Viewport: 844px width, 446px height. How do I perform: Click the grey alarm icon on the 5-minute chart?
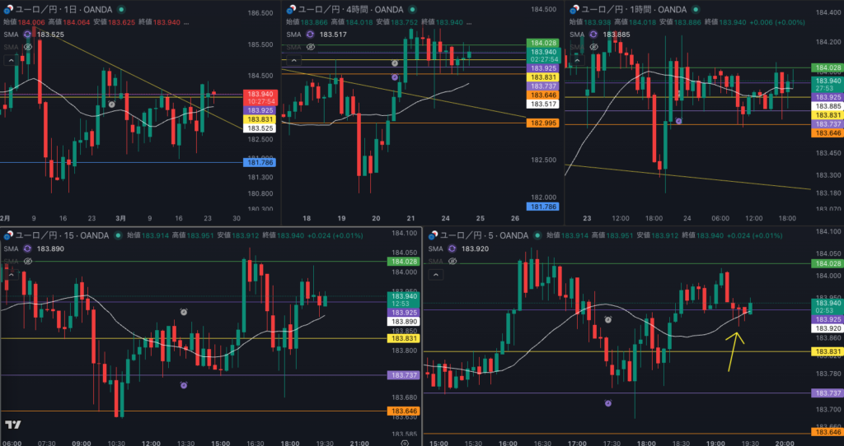tap(608, 319)
